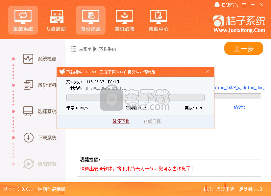Select the 下载系统 sidebar step label
Image resolution: width=271 pixels, height=196 pixels.
(47, 138)
